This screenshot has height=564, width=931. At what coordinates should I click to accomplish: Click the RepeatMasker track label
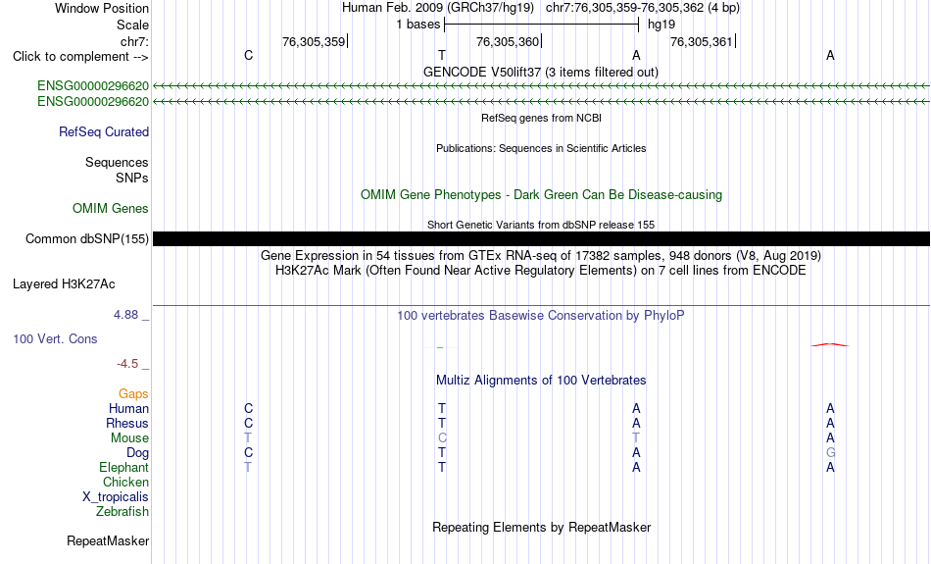point(108,541)
